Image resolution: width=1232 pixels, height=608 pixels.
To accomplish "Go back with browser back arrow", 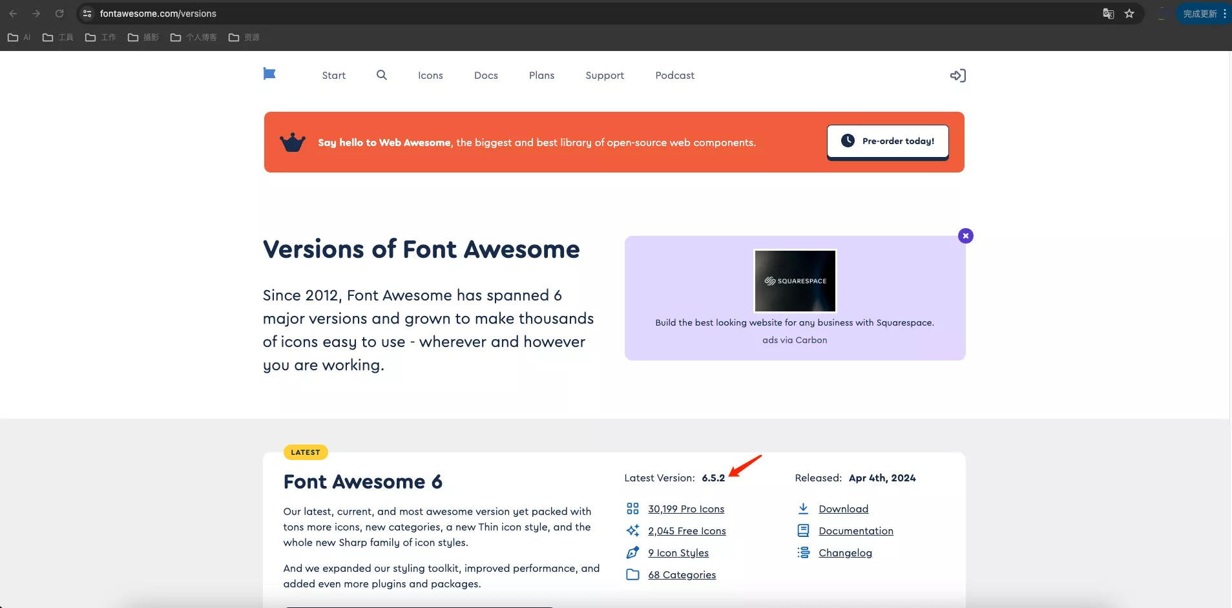I will 13,14.
